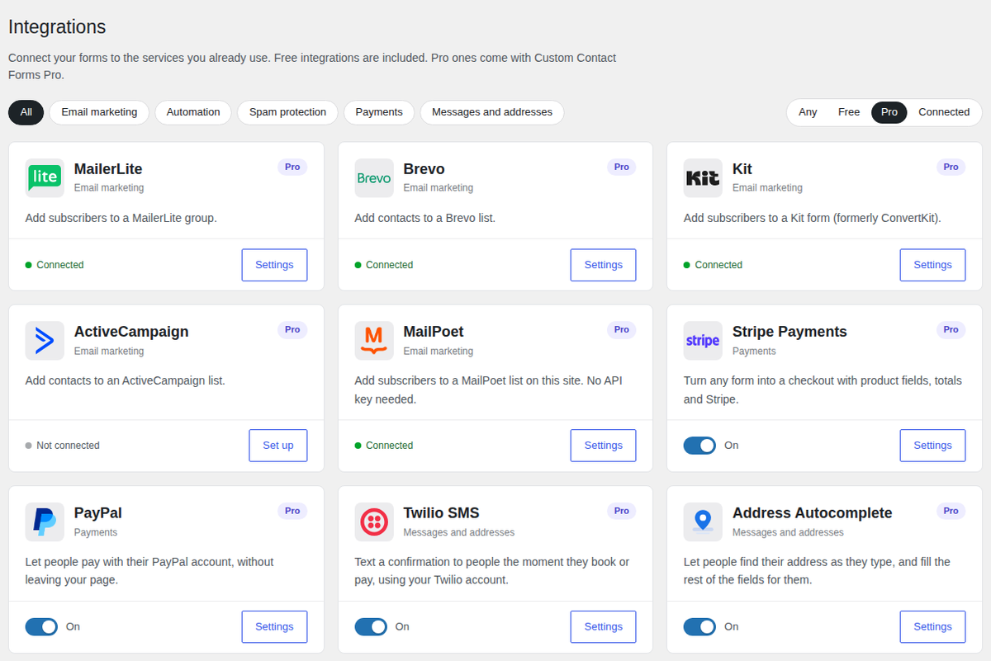
Task: Click the Pro badge on PayPal card
Action: point(292,511)
